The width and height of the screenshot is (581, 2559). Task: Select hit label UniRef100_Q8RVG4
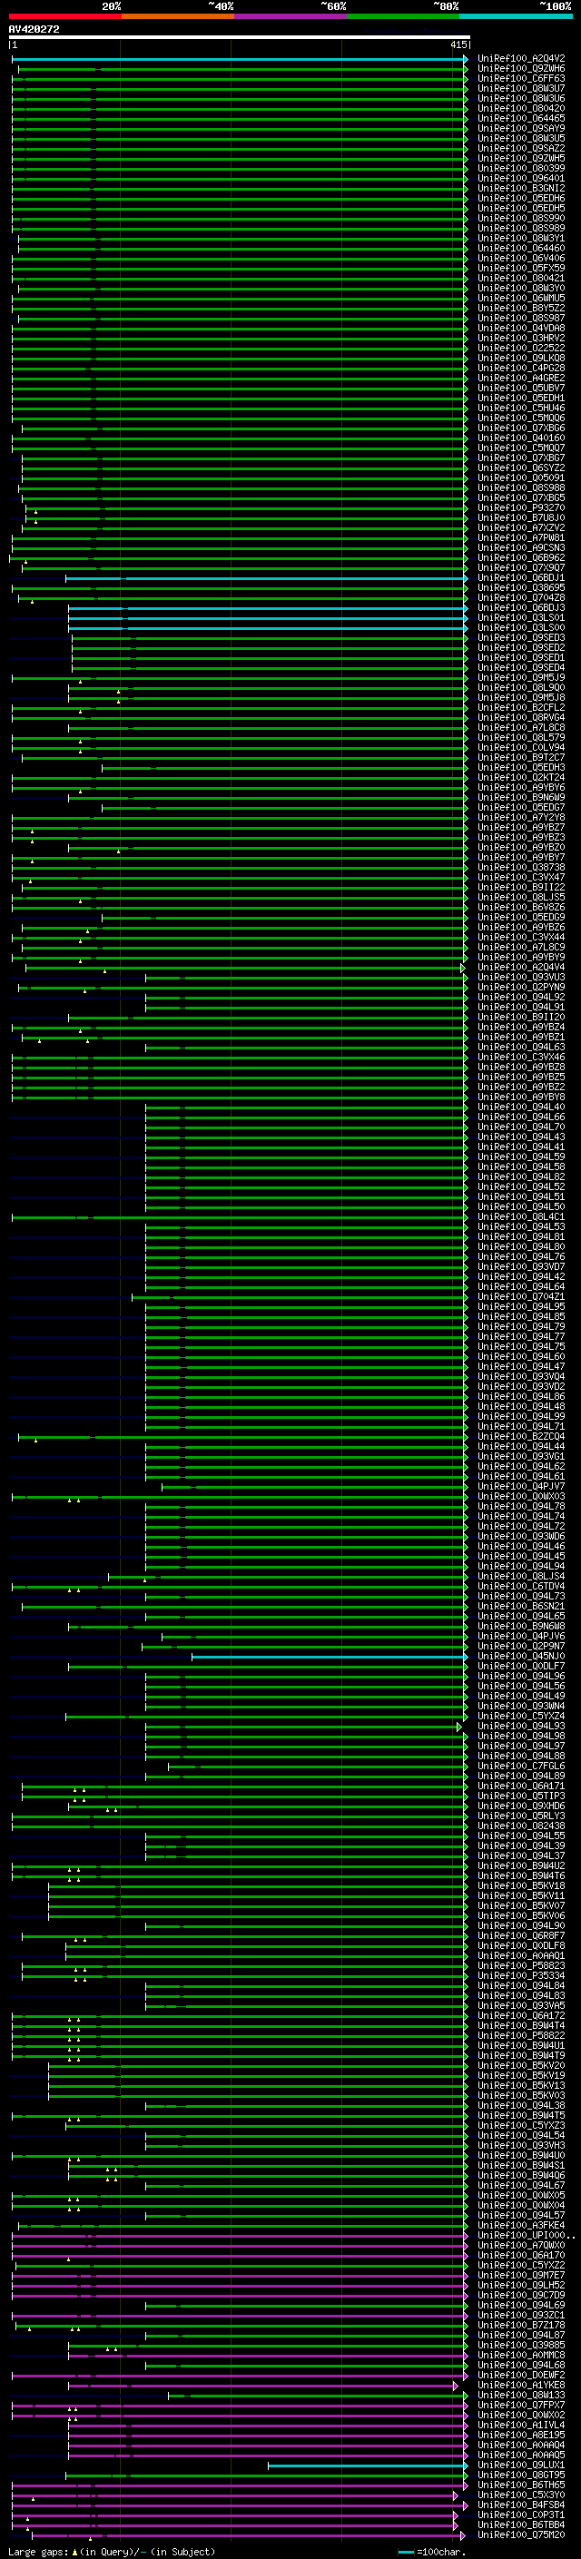(x=521, y=717)
